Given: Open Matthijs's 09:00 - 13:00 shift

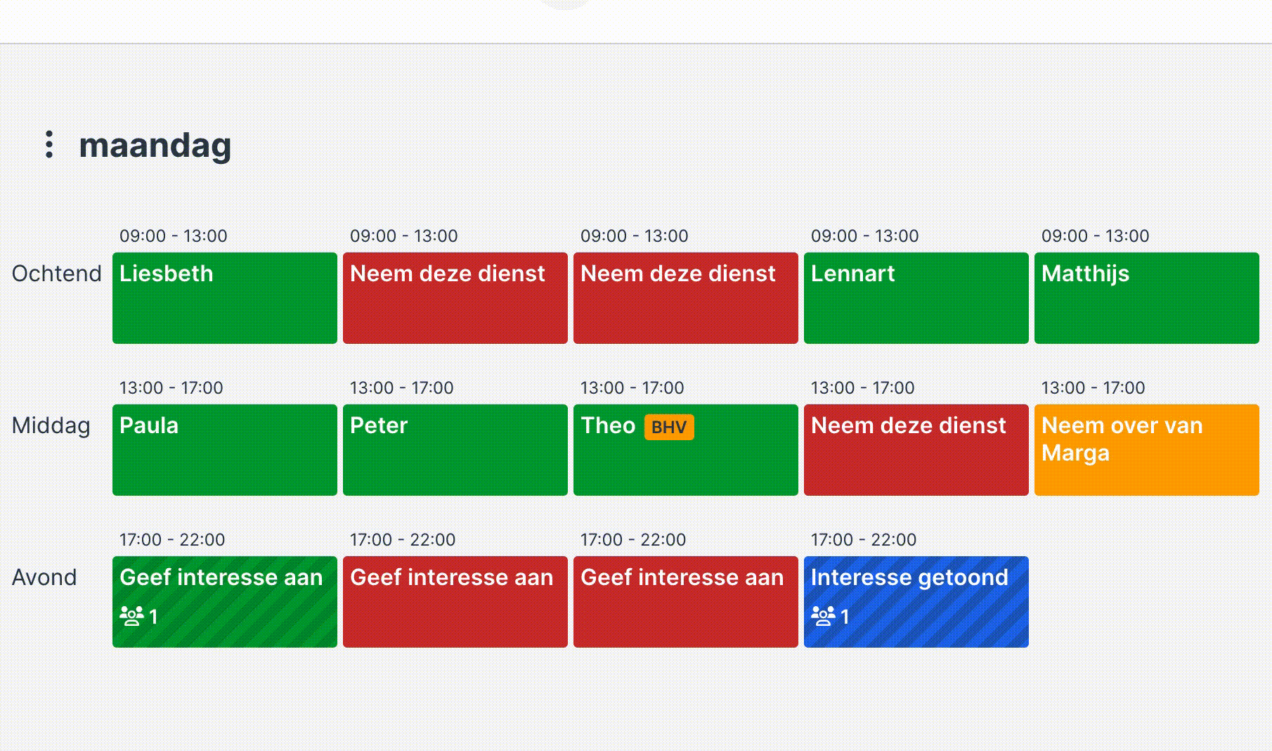Looking at the screenshot, I should point(1146,298).
